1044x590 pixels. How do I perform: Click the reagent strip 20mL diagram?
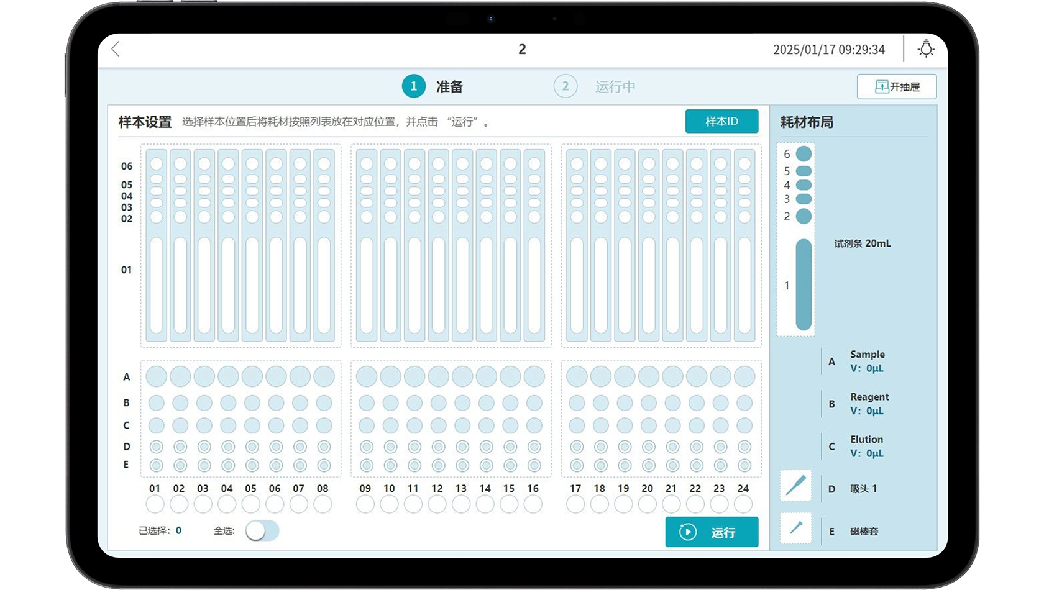803,284
